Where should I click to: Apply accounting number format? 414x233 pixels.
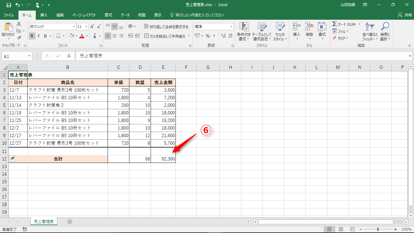197,36
